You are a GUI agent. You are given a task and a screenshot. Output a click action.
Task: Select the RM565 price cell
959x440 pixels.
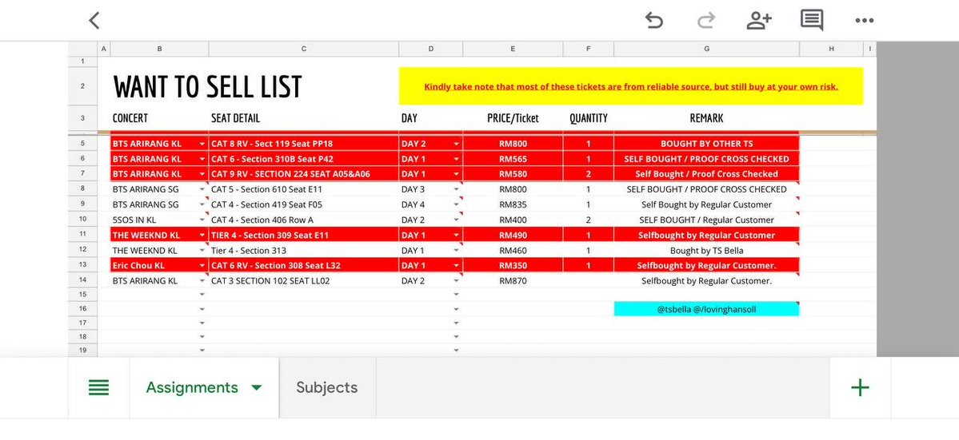[x=513, y=159]
